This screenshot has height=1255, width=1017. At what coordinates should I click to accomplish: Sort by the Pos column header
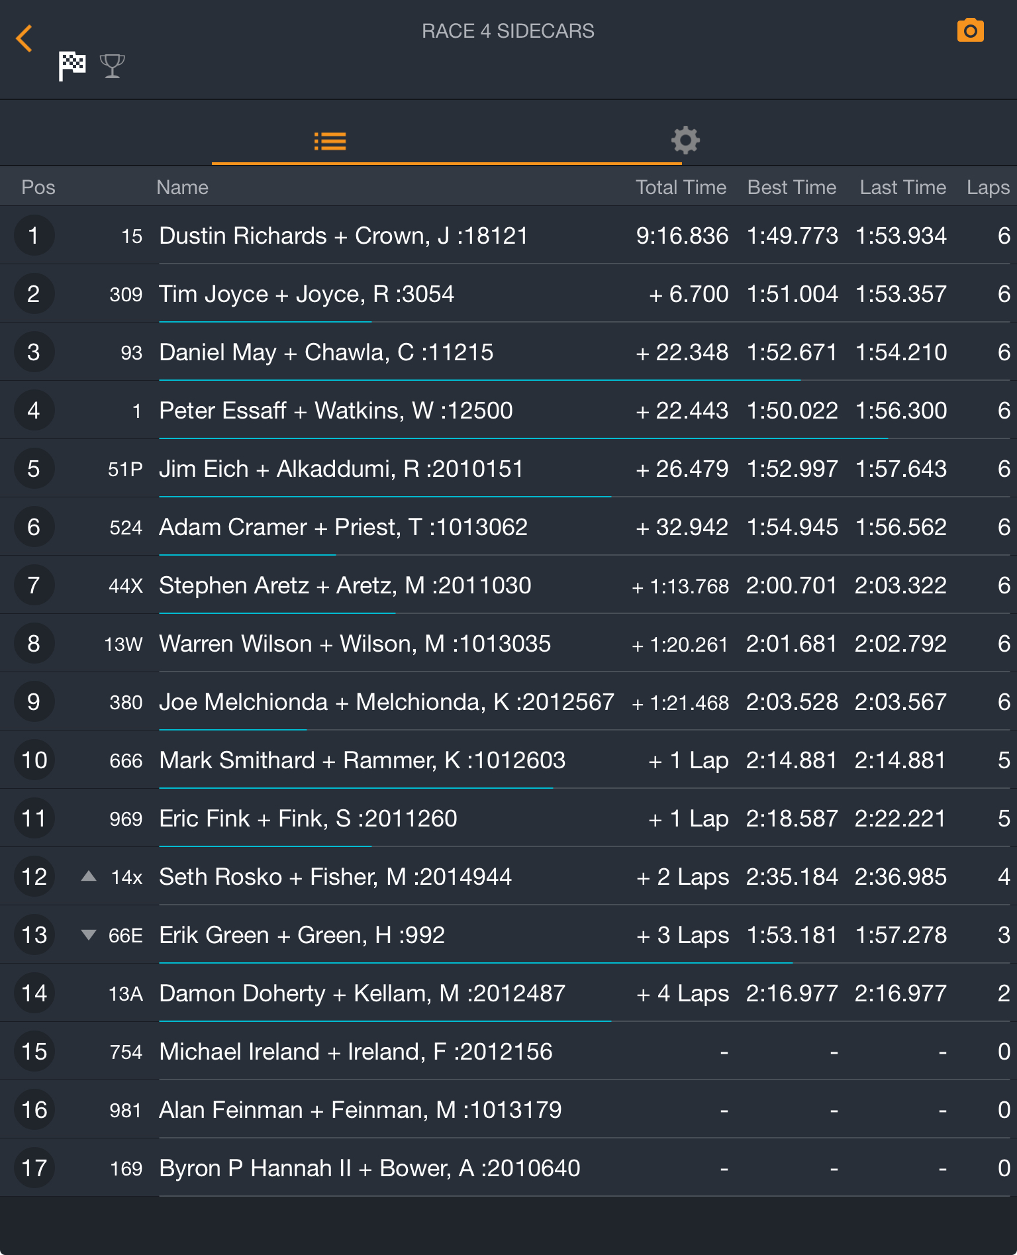click(x=38, y=187)
